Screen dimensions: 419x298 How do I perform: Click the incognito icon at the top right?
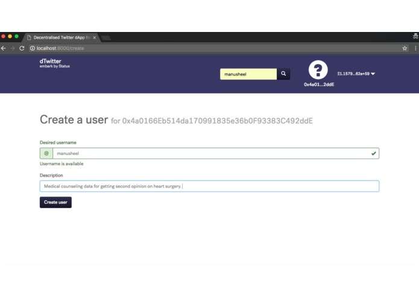(415, 36)
